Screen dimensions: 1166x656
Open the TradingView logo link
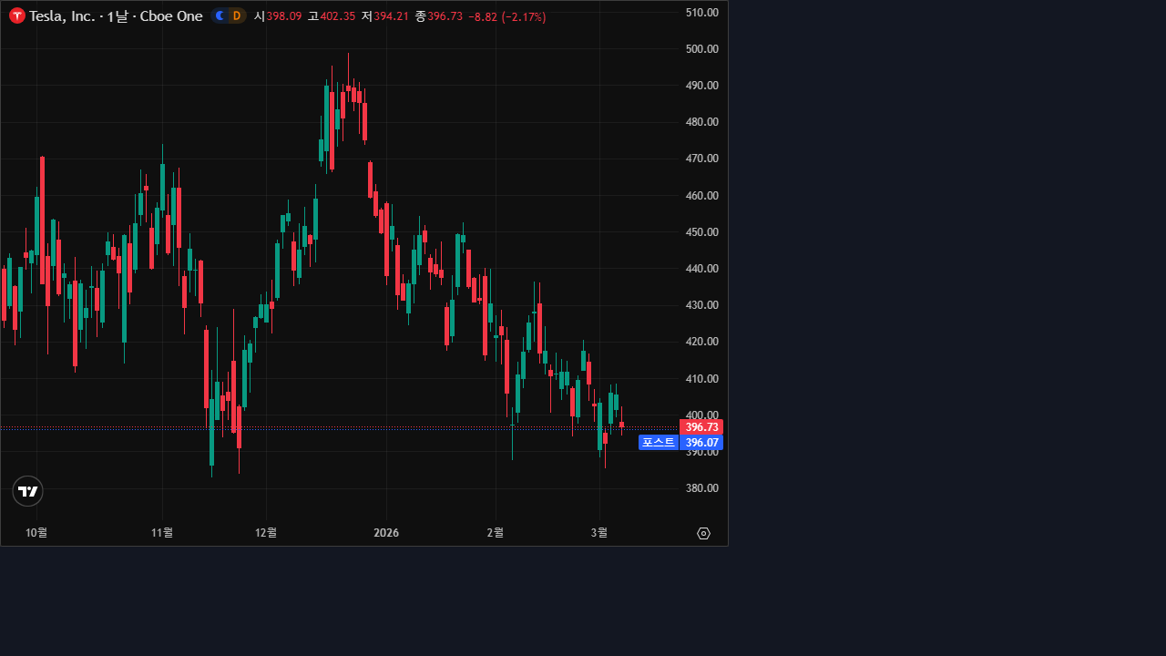click(27, 491)
